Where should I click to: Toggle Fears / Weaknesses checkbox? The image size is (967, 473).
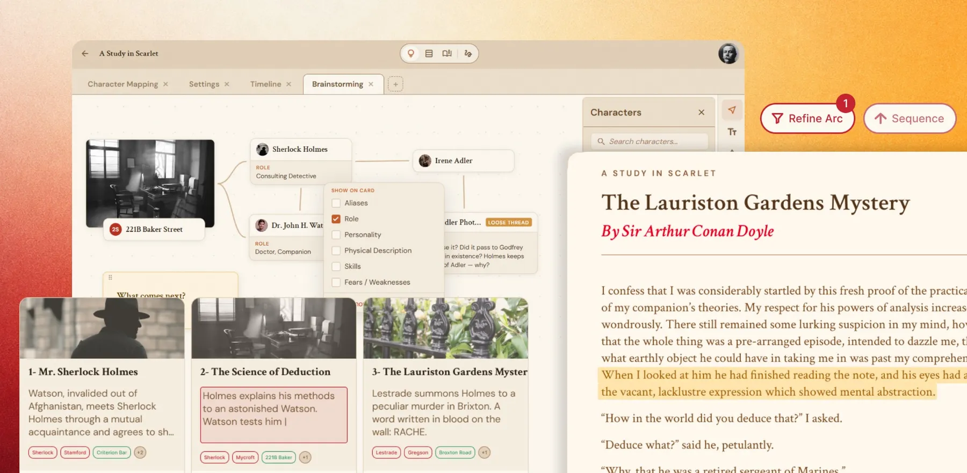coord(336,282)
